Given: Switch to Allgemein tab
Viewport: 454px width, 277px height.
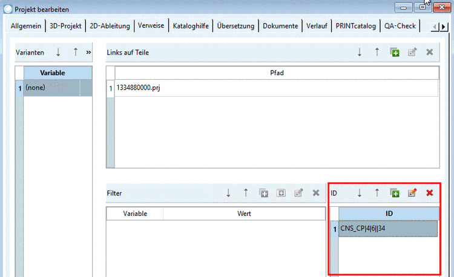Looking at the screenshot, I should (26, 26).
